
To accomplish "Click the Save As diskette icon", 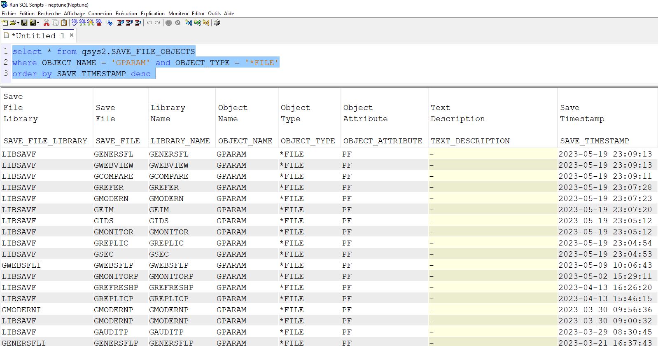I will pyautogui.click(x=33, y=23).
